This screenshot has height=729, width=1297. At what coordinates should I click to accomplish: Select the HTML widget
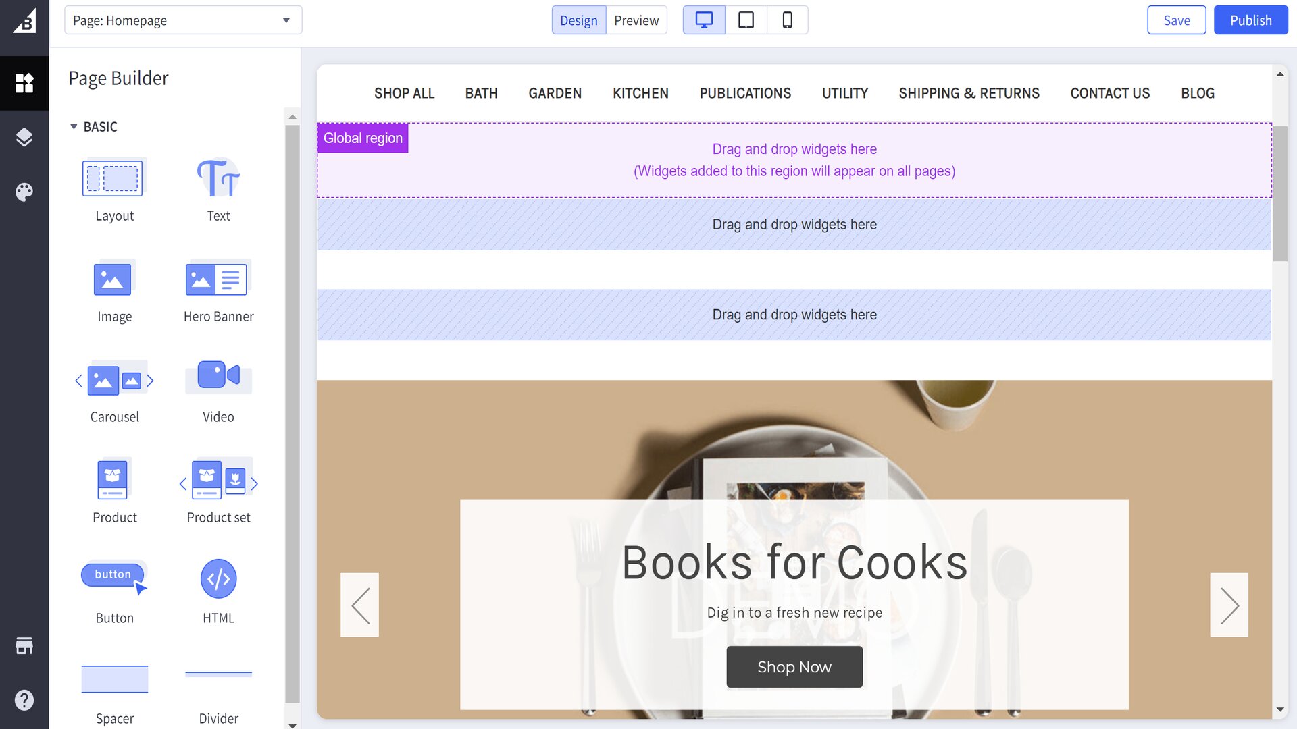[x=218, y=593]
